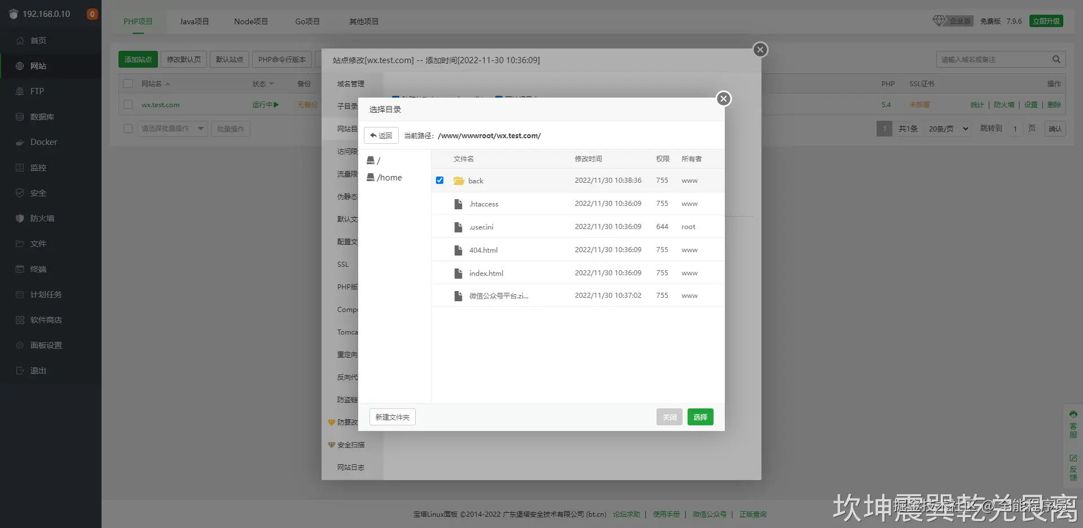Click the orange notification badge

pos(93,14)
